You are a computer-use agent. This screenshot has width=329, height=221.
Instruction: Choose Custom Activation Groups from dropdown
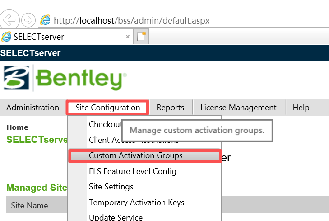(x=136, y=155)
